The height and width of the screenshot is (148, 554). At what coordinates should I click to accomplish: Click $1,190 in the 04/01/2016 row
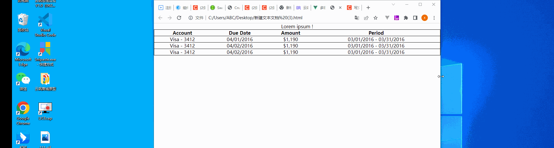(x=291, y=39)
